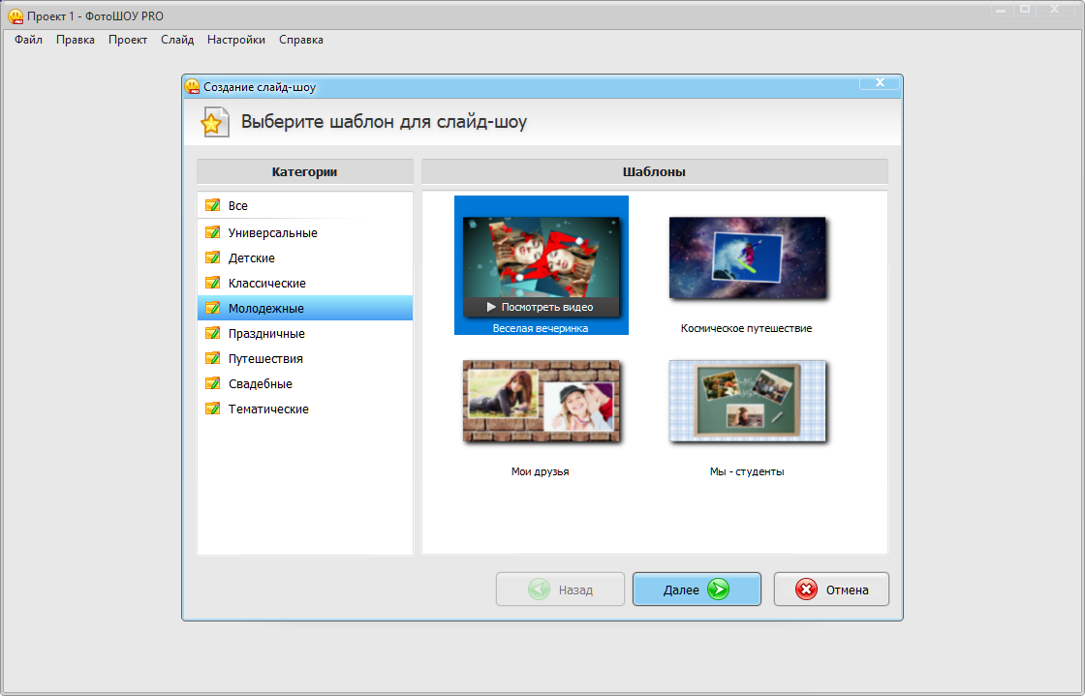Close the Создание слайд-шоу dialog
The image size is (1085, 696).
(x=880, y=83)
